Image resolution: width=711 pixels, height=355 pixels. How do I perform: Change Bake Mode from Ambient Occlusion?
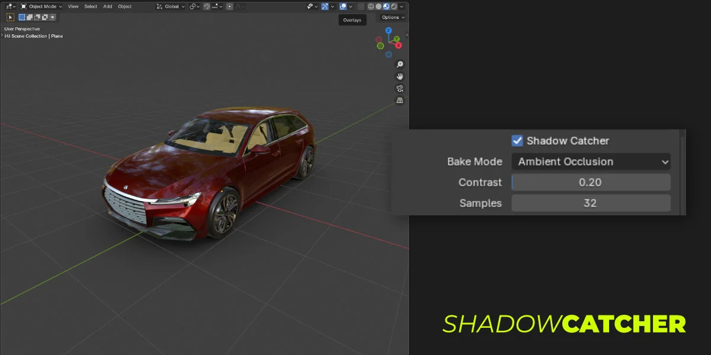(x=591, y=162)
